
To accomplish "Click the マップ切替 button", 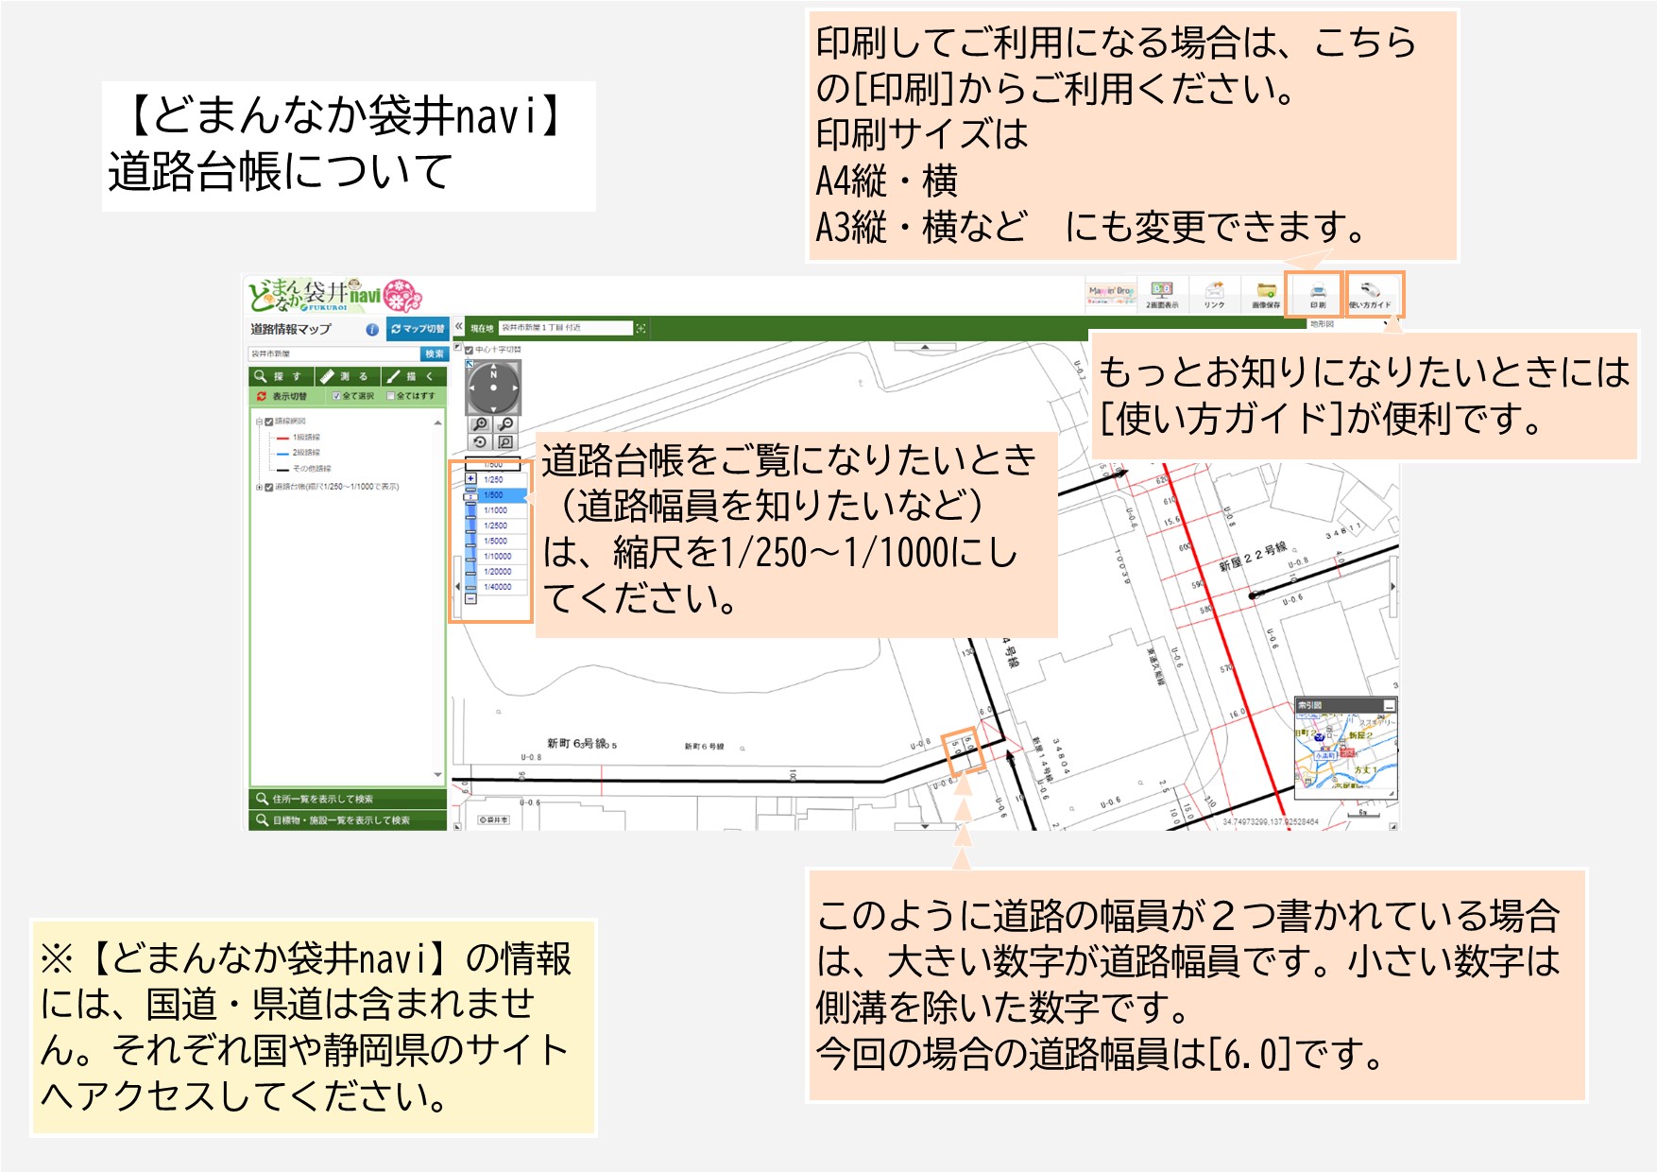I will [418, 329].
